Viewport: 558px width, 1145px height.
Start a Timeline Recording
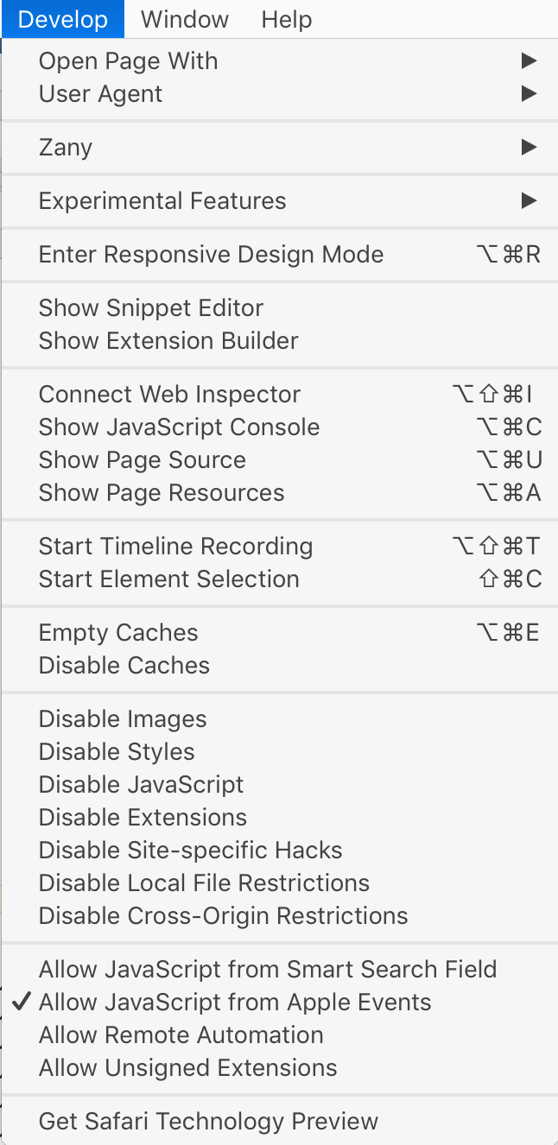pyautogui.click(x=175, y=546)
